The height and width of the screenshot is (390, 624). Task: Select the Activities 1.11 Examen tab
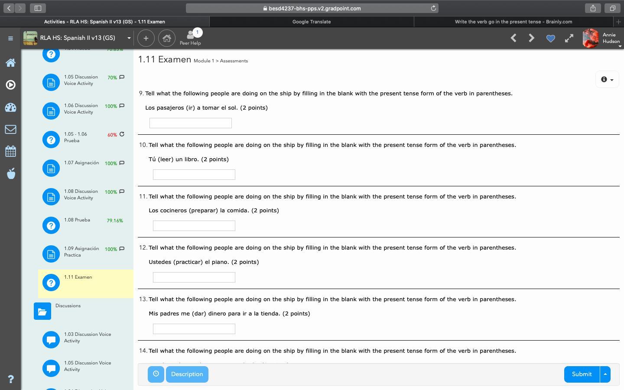tap(104, 22)
